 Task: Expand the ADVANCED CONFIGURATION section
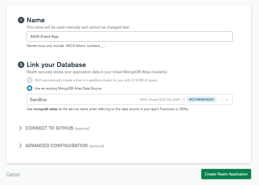coord(56,145)
